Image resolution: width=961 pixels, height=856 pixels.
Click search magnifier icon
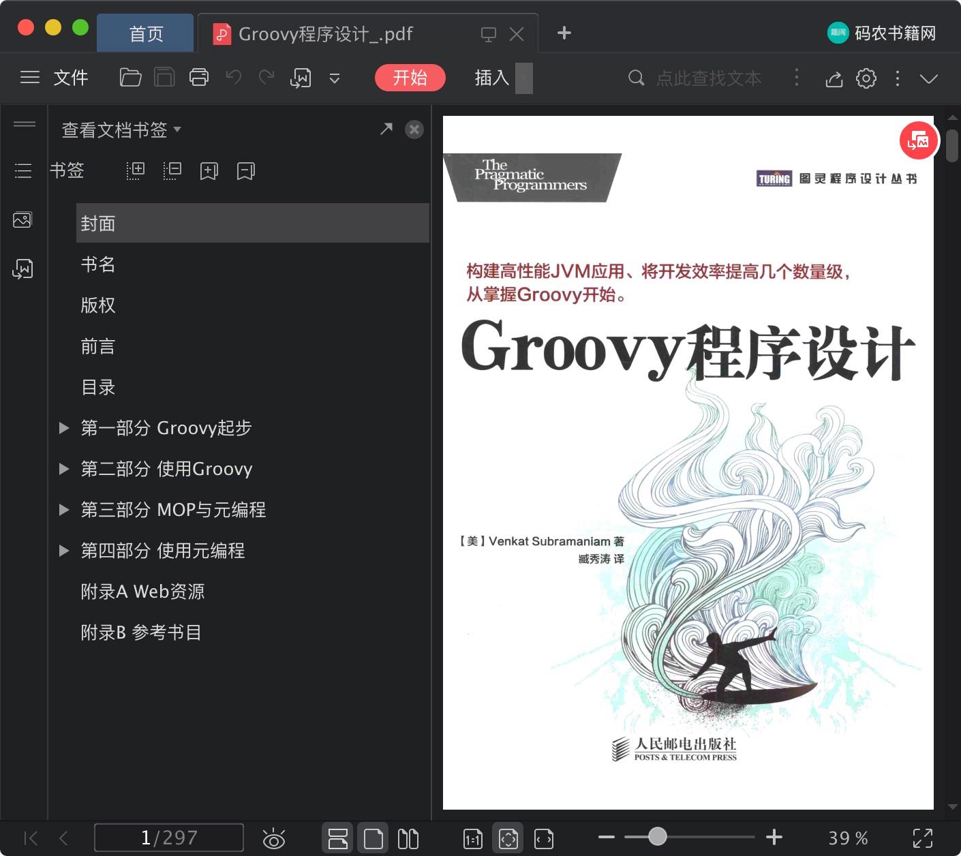click(x=637, y=78)
